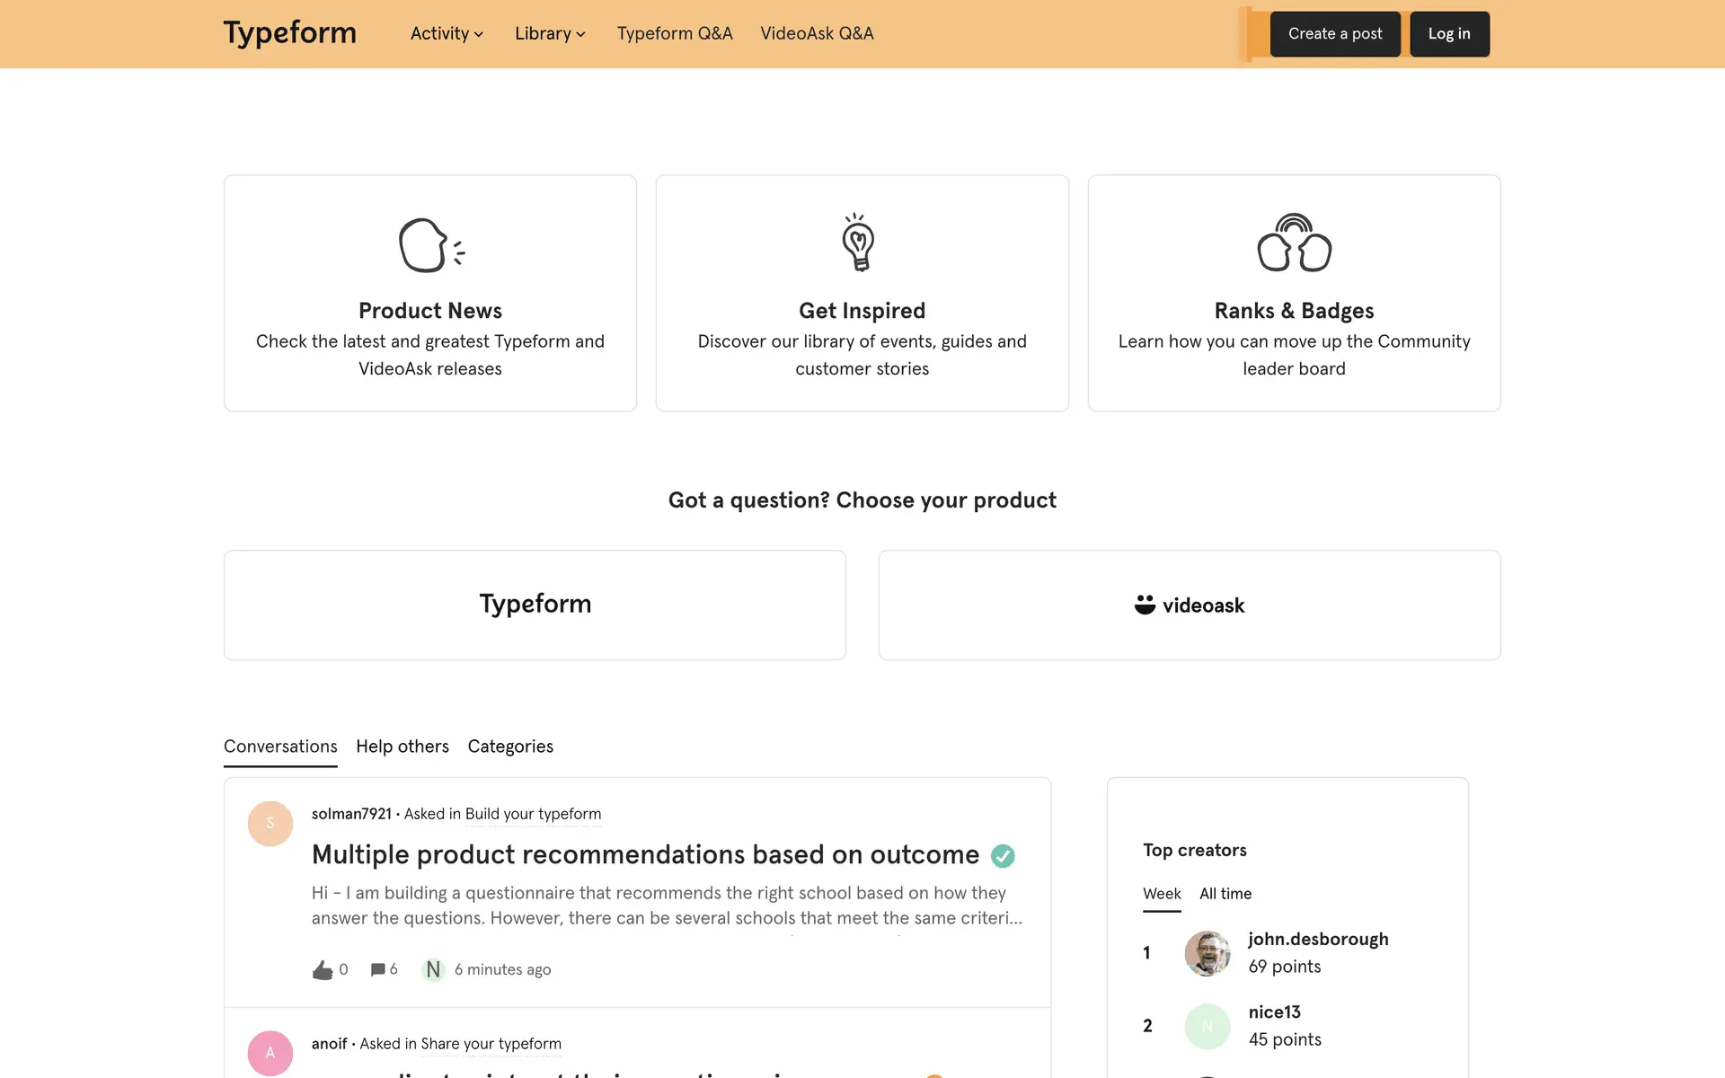Image resolution: width=1725 pixels, height=1078 pixels.
Task: Switch to the Help others tab
Action: [402, 747]
